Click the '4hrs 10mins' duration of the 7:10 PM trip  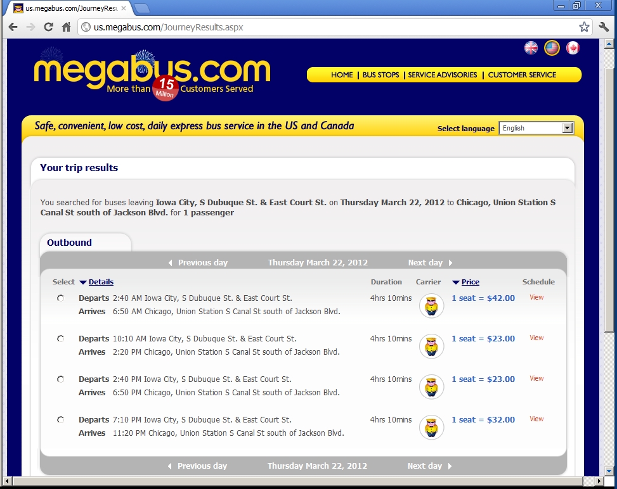tap(391, 419)
